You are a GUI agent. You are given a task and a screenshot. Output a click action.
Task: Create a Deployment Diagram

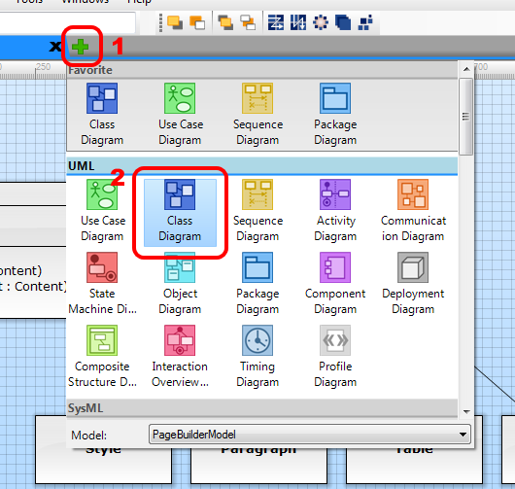[x=413, y=283]
